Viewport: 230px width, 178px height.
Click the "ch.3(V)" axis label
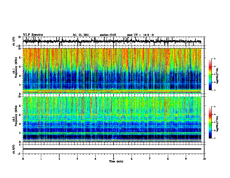(x=14, y=149)
